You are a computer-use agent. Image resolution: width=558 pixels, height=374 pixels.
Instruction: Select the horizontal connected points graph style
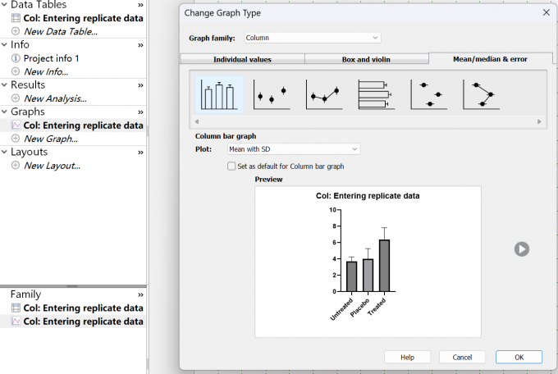pyautogui.click(x=481, y=95)
